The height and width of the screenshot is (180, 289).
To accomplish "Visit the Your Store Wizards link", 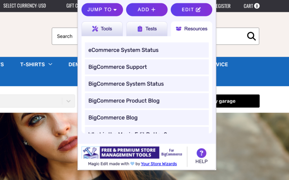I will [159, 164].
